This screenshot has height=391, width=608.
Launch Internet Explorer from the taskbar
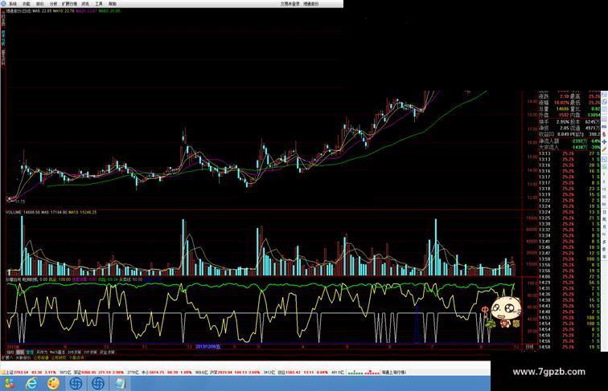[31, 384]
